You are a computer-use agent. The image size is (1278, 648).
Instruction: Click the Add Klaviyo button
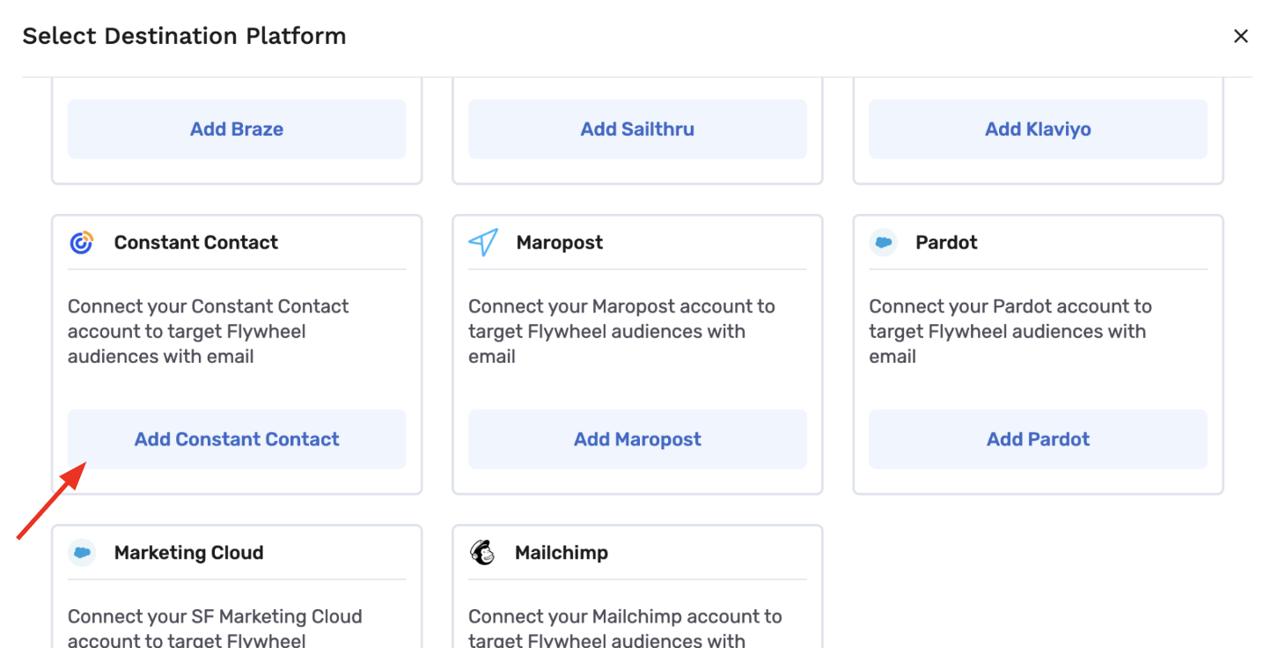point(1039,129)
